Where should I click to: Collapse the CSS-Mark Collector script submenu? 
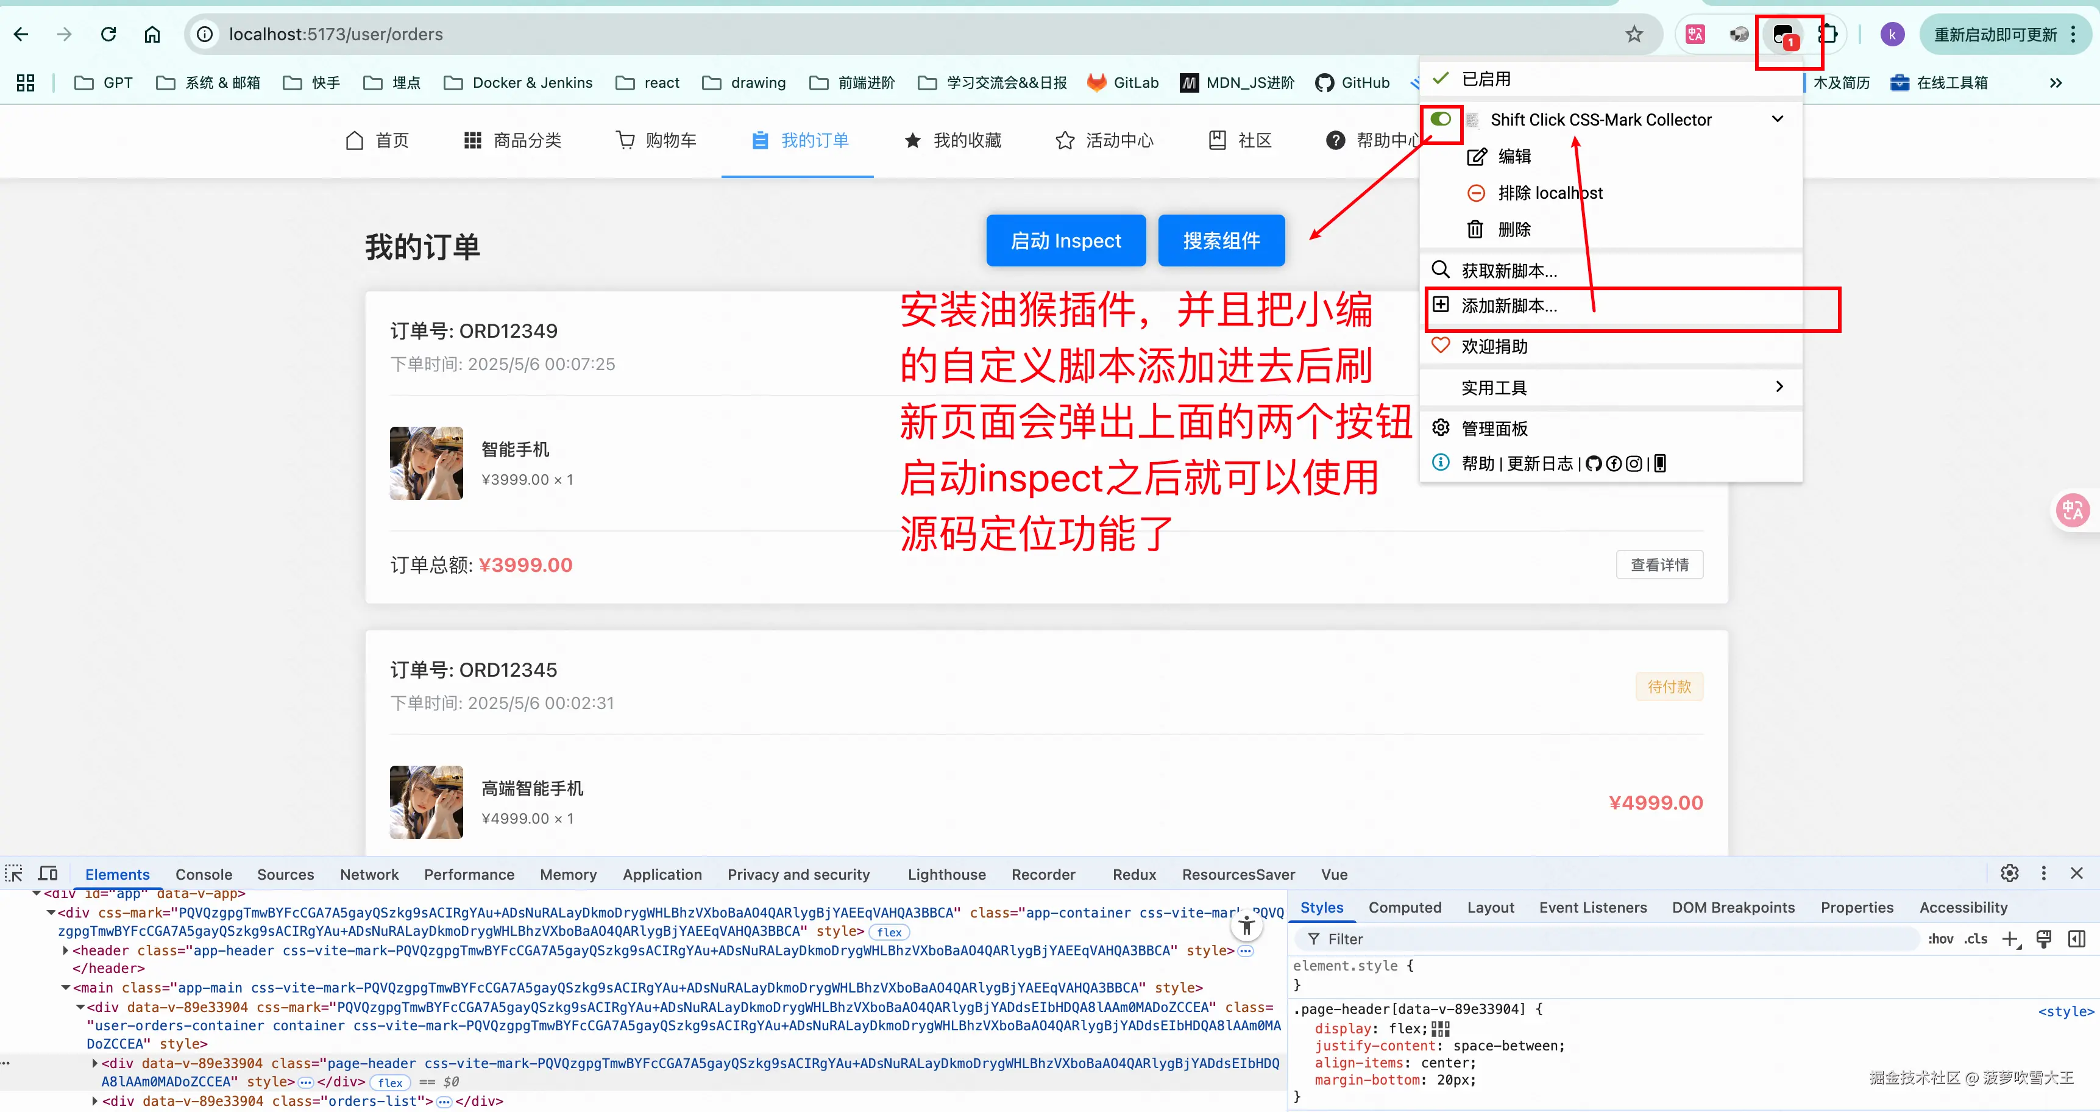(x=1777, y=119)
